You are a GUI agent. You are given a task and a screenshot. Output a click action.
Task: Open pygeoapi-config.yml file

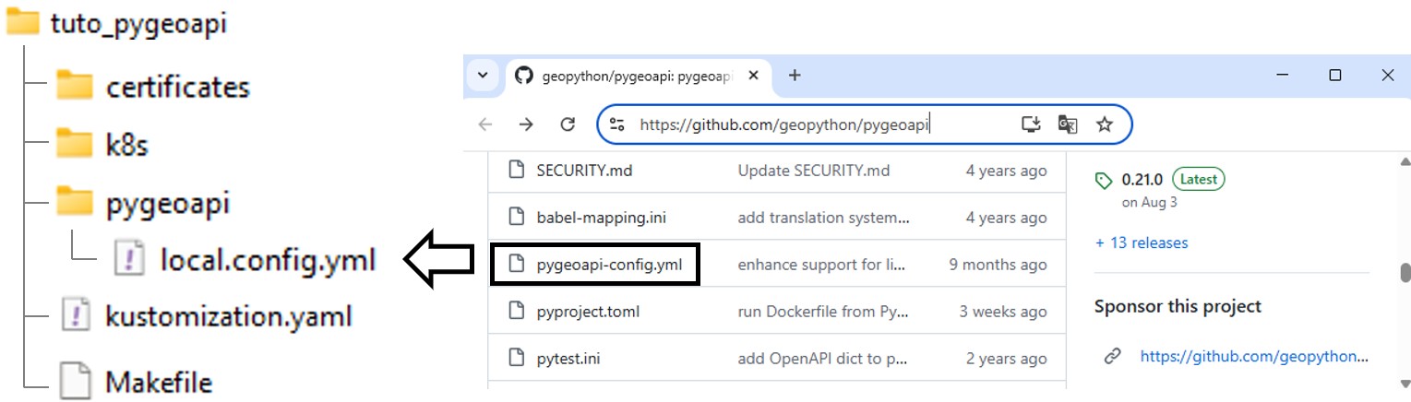[x=609, y=265]
